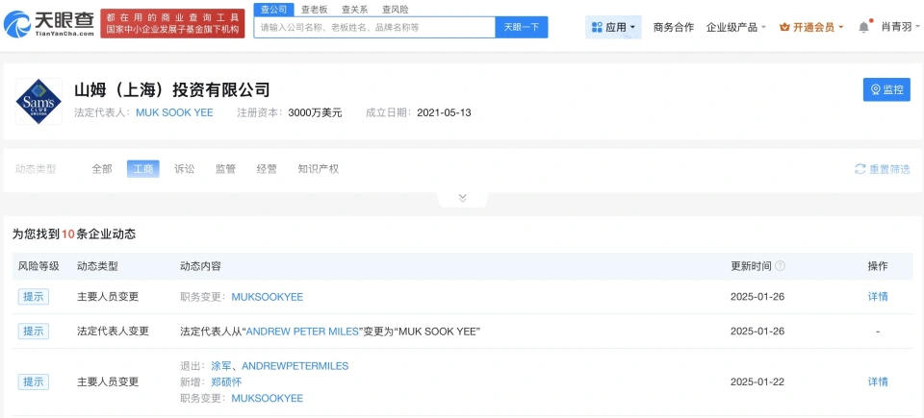Click the 动态内容 column header
The height and width of the screenshot is (418, 924).
pos(200,266)
